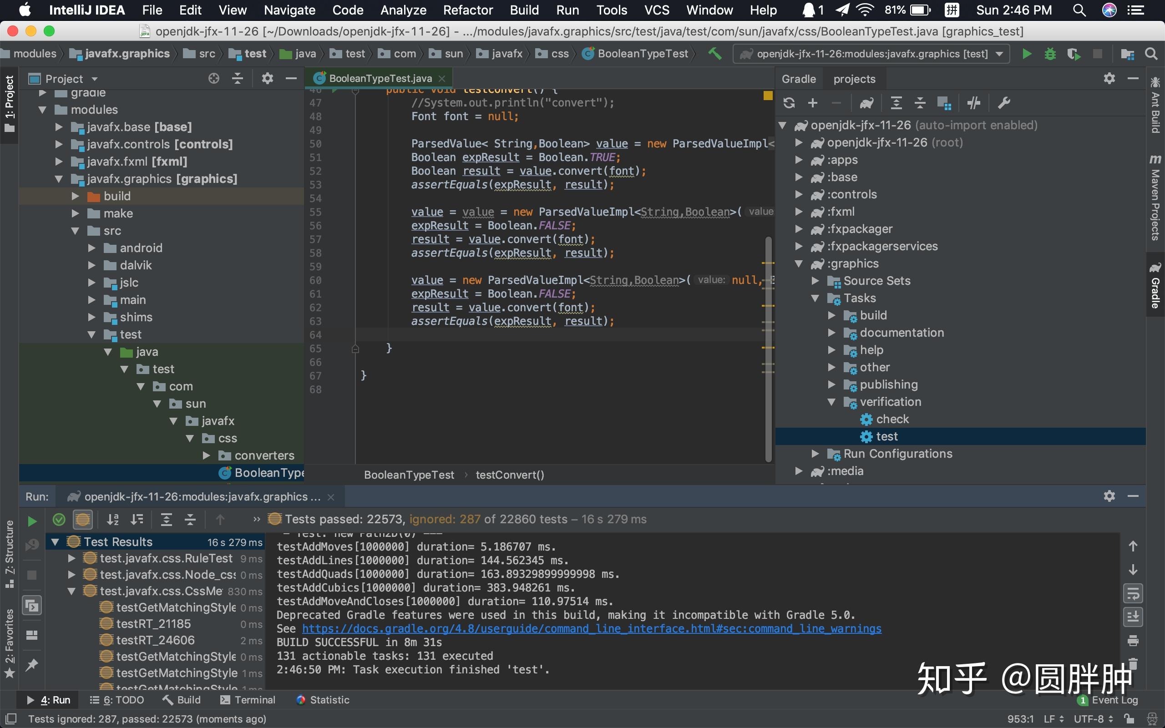Expand all nodes in the Gradle panel
The image size is (1165, 728).
896,102
